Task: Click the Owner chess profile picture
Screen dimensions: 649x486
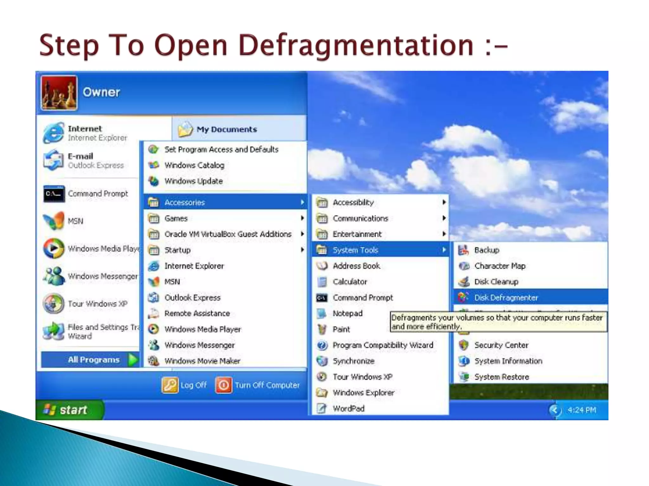Action: 59,93
